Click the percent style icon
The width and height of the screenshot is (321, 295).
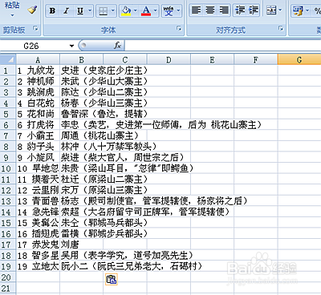point(317,10)
